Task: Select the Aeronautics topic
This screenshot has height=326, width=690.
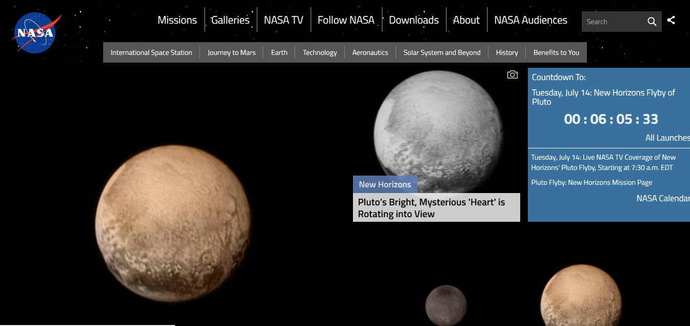Action: click(370, 52)
